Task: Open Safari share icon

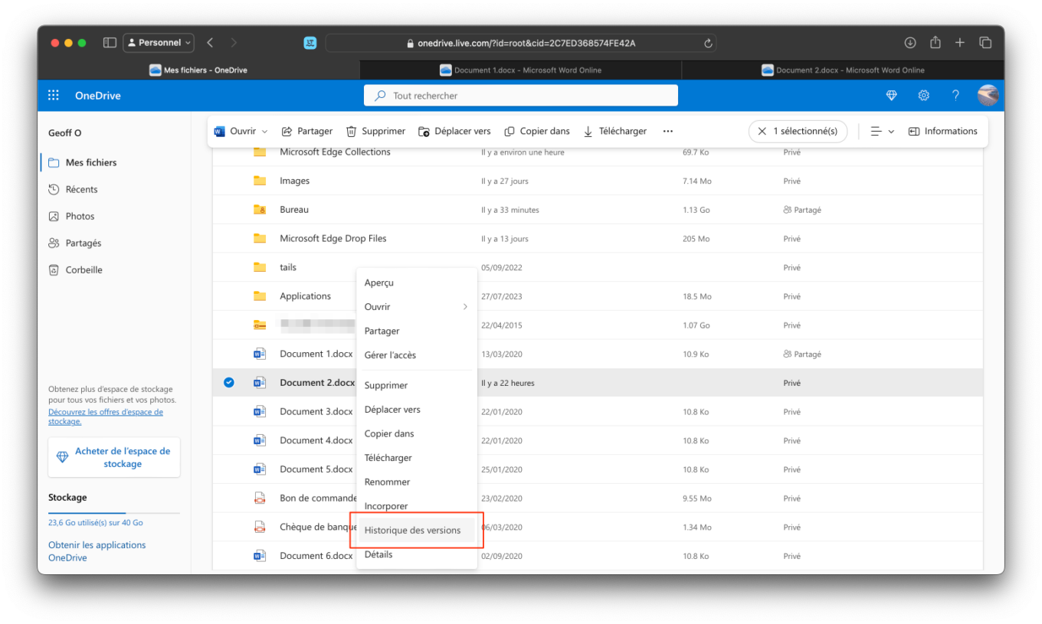Action: (936, 43)
